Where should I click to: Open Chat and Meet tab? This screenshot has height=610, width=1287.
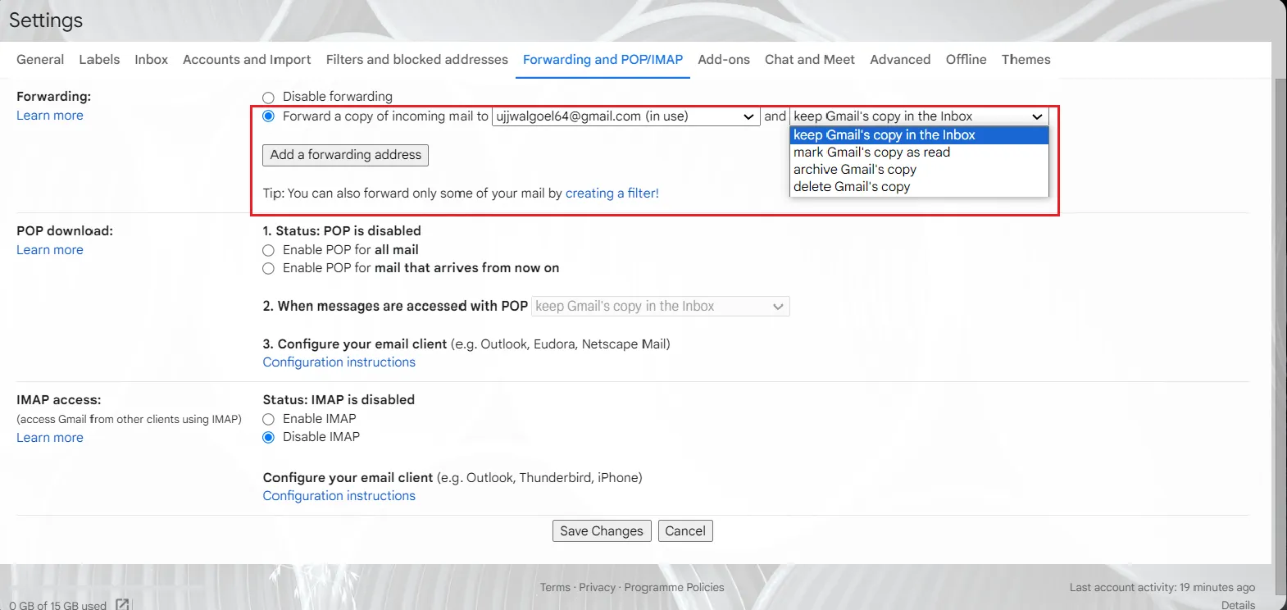click(810, 60)
